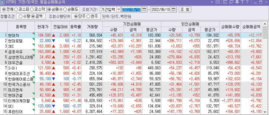Click the window layout icon in title bar
This screenshot has height=115, width=269.
[225, 2]
